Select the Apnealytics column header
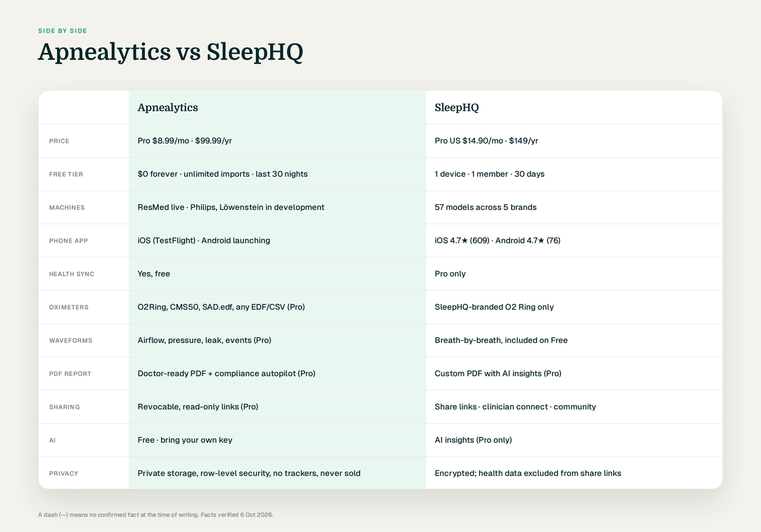This screenshot has height=532, width=761. 168,107
